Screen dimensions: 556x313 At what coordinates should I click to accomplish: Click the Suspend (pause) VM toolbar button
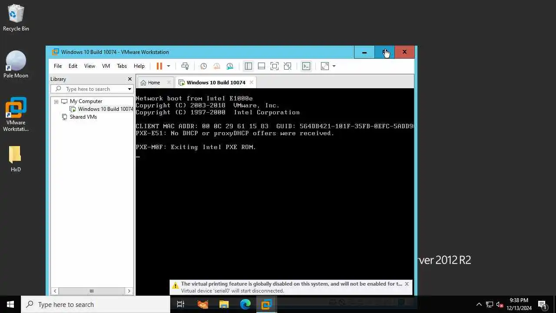coord(159,66)
